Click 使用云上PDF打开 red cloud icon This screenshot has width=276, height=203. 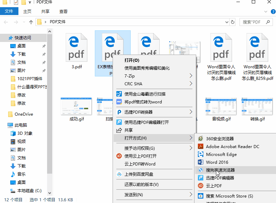tap(119, 156)
